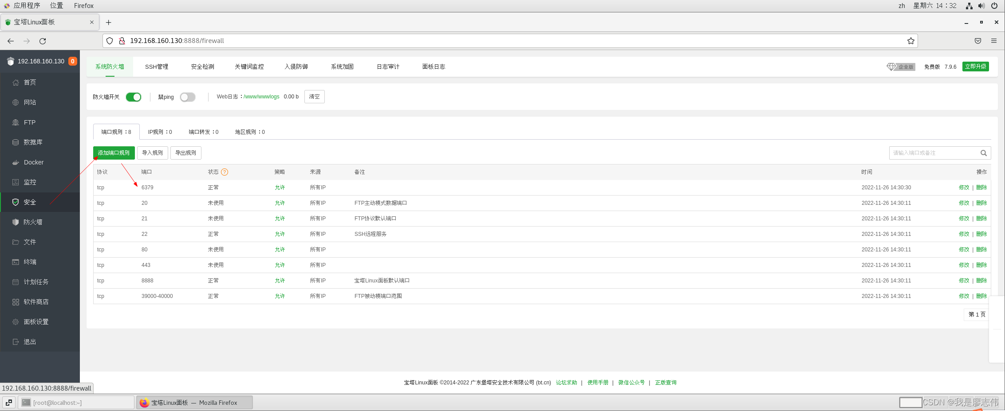
Task: Focus the port or remark search field
Action: point(940,153)
